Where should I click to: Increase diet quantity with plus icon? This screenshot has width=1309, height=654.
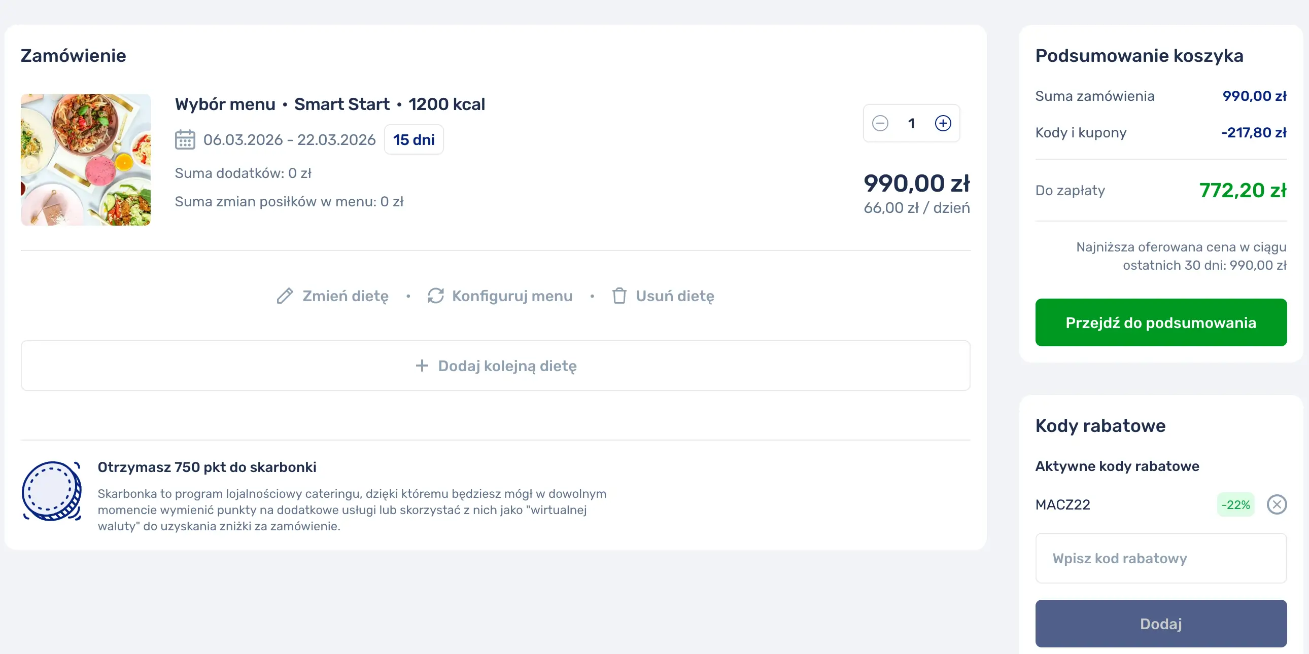[x=943, y=123]
